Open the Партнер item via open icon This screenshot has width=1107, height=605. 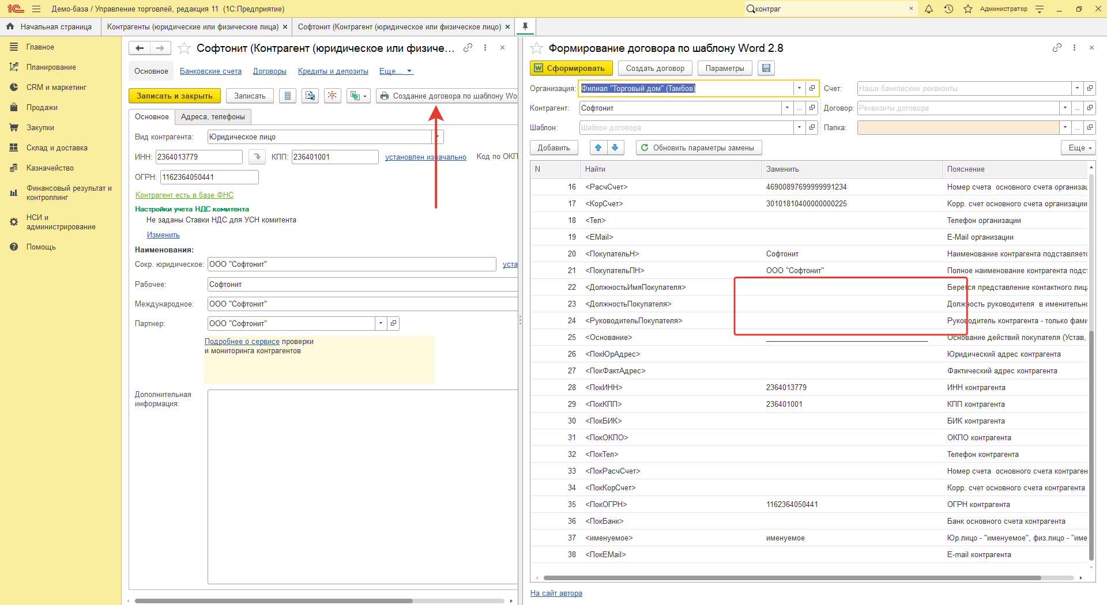(393, 323)
